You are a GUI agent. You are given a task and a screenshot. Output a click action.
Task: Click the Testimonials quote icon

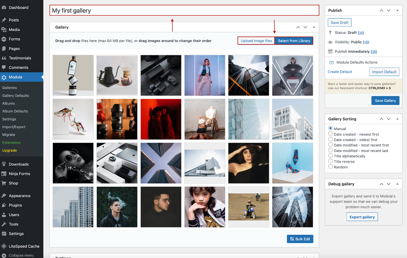[4, 58]
